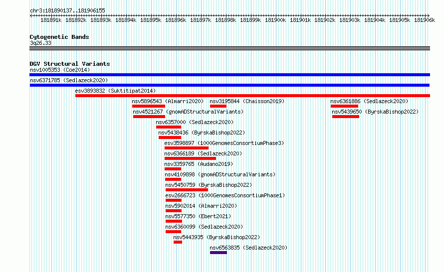Click the red bar beneath nsv4521267
Image resolution: width=444 pixels, height=272 pixels.
pyautogui.click(x=149, y=117)
